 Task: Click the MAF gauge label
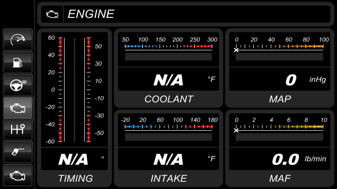pos(280,178)
